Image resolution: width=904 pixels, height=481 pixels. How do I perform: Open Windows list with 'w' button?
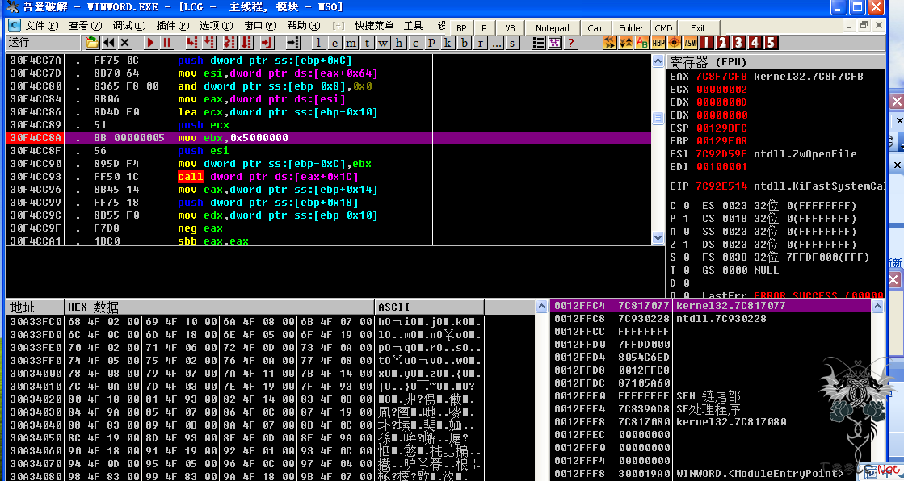click(384, 43)
